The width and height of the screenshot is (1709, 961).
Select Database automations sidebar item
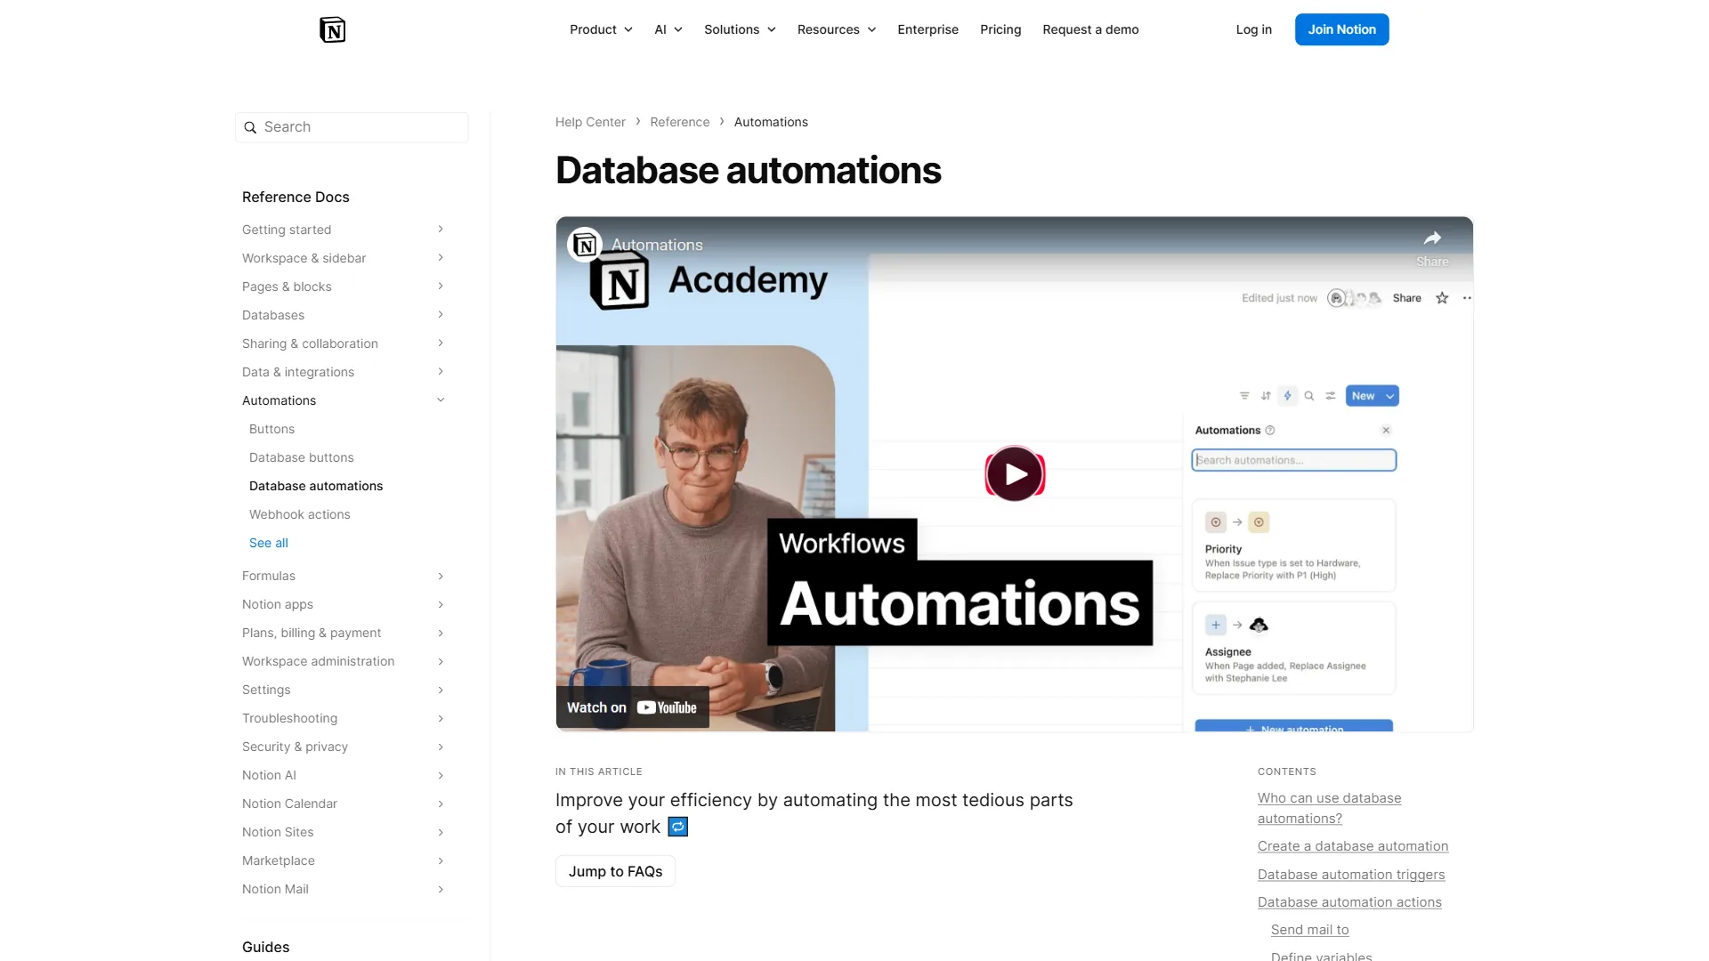point(316,486)
